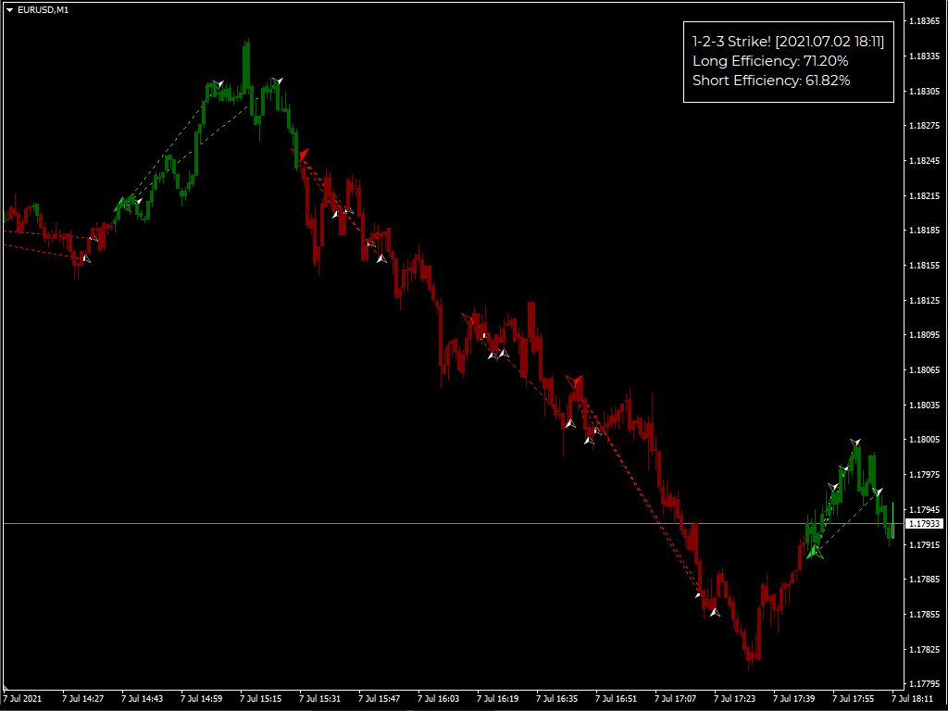Click the green buy arrow near 17:55
Viewport: 948px width, 711px height.
(815, 552)
